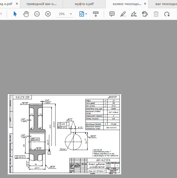
Task: Click the stamp and edit document icon
Action: coord(145,14)
